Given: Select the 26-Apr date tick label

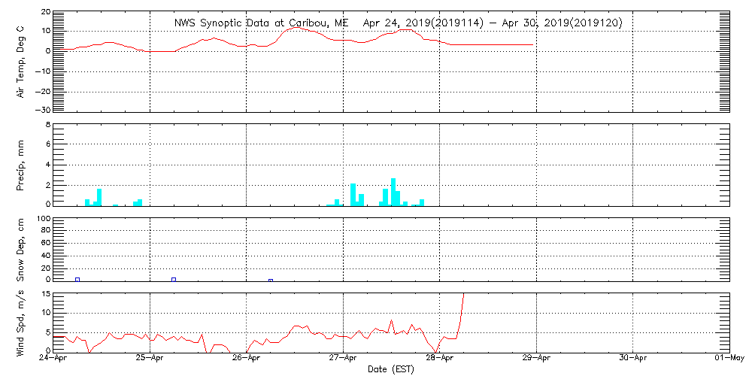Looking at the screenshot, I should 247,359.
